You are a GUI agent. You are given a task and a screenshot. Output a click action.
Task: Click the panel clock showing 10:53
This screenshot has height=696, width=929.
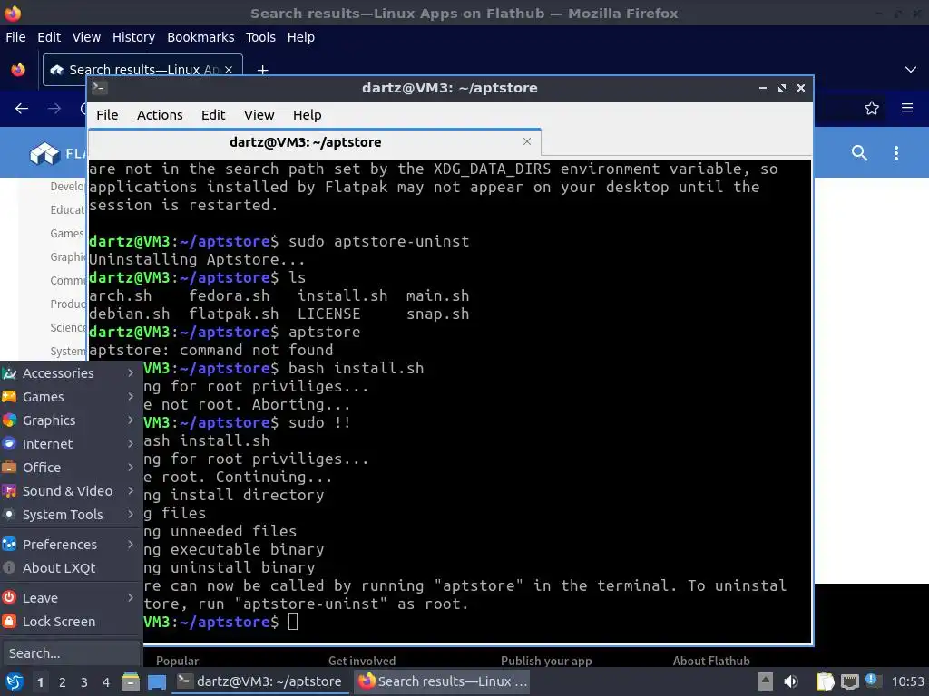907,681
